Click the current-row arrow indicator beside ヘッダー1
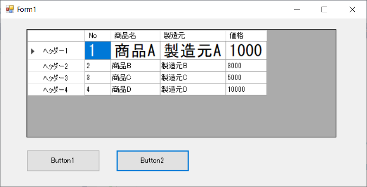 [x=33, y=51]
